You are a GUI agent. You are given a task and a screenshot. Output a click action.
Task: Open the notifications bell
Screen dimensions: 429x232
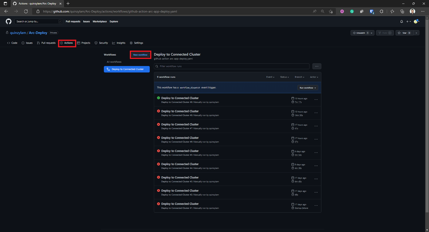point(402,22)
